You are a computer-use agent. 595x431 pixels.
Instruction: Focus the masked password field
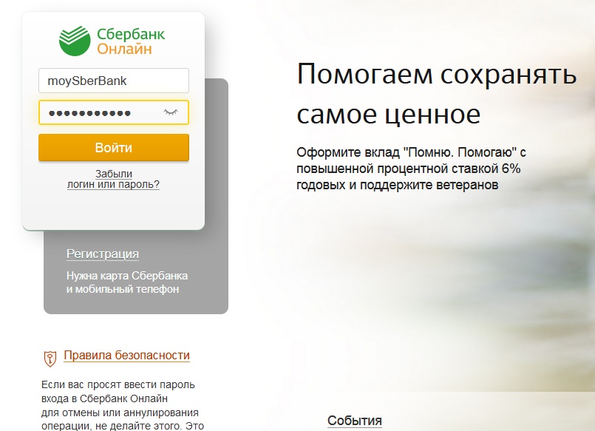(x=114, y=112)
